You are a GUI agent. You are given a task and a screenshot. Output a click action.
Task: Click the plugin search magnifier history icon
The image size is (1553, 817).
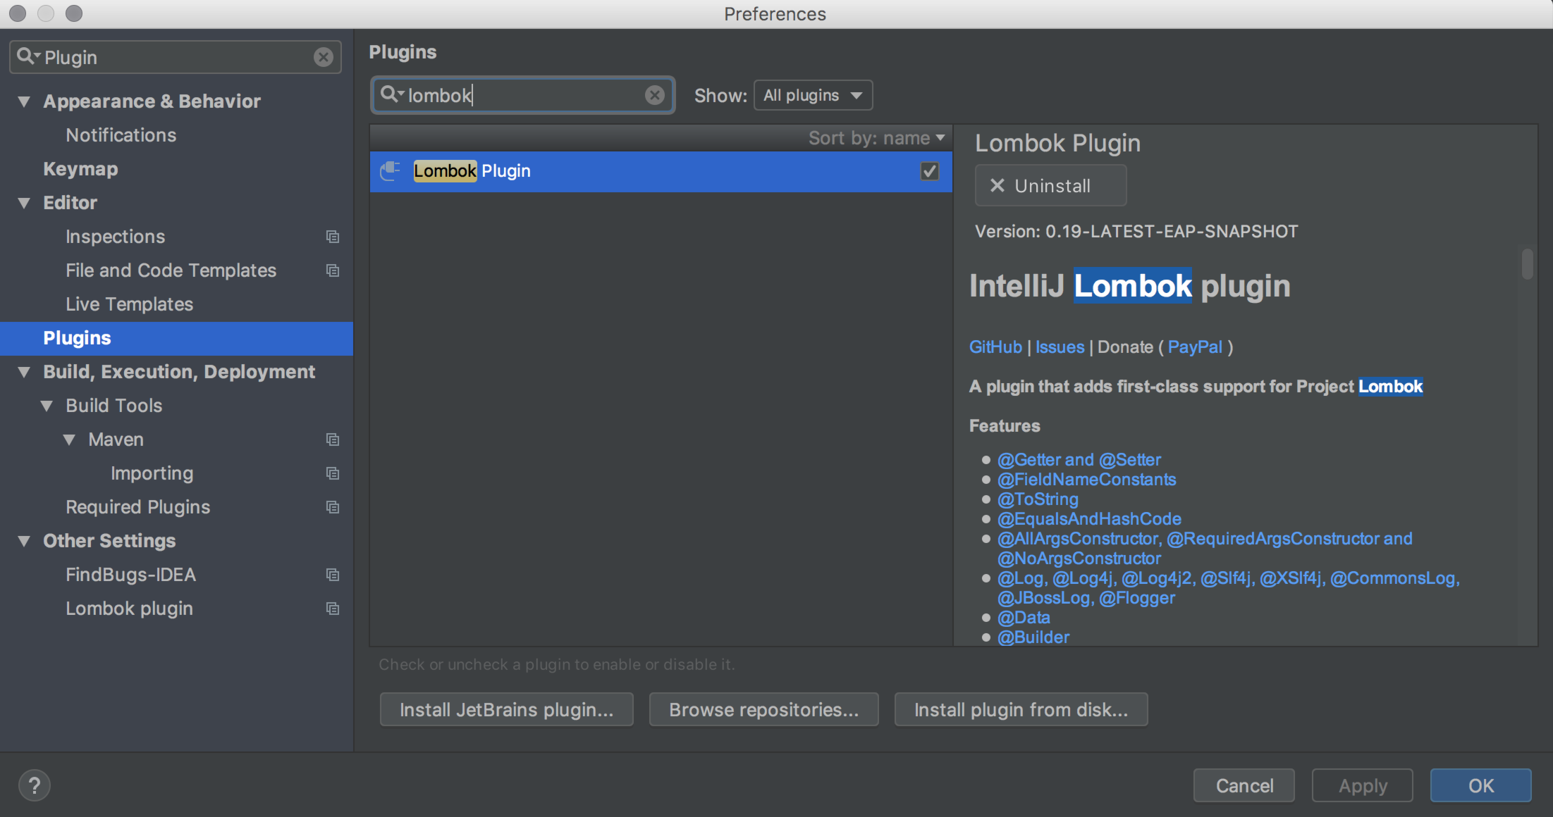pyautogui.click(x=391, y=94)
